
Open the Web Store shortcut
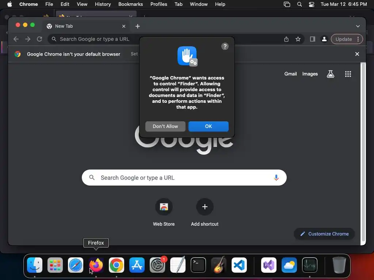164,212
